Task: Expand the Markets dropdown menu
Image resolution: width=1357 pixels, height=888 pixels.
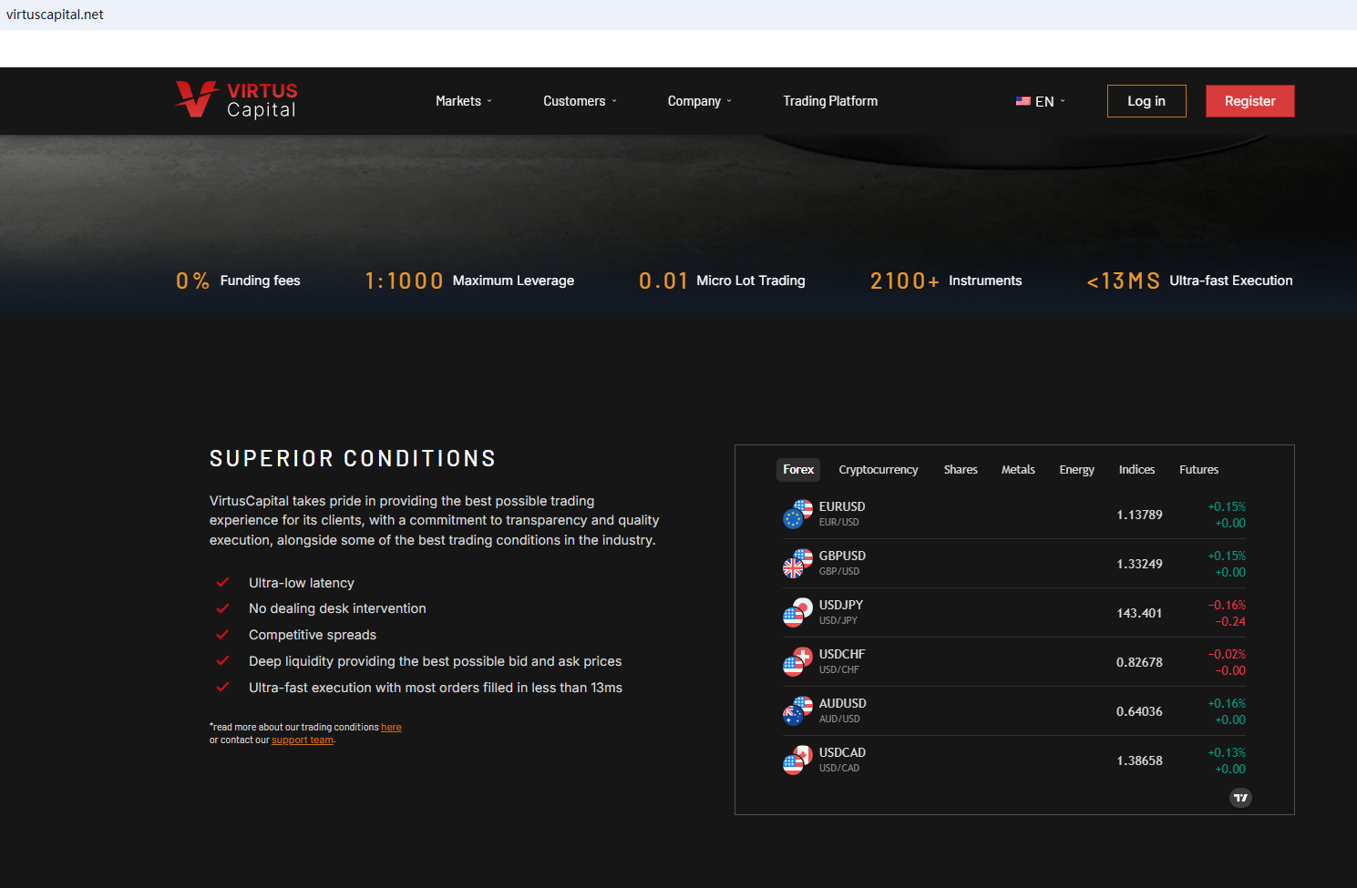Action: pyautogui.click(x=463, y=101)
